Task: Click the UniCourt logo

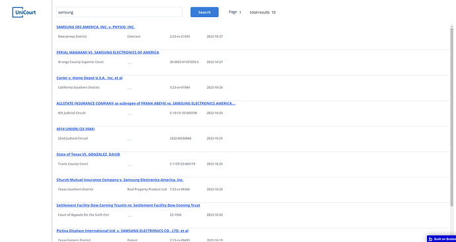Action: (24, 12)
